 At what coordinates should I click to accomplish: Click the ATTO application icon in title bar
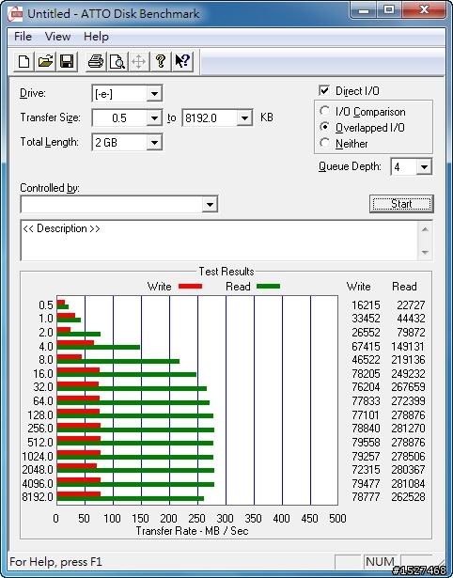click(x=15, y=14)
